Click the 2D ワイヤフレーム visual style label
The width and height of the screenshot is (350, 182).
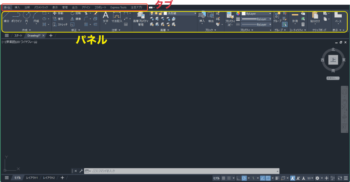pos(27,42)
